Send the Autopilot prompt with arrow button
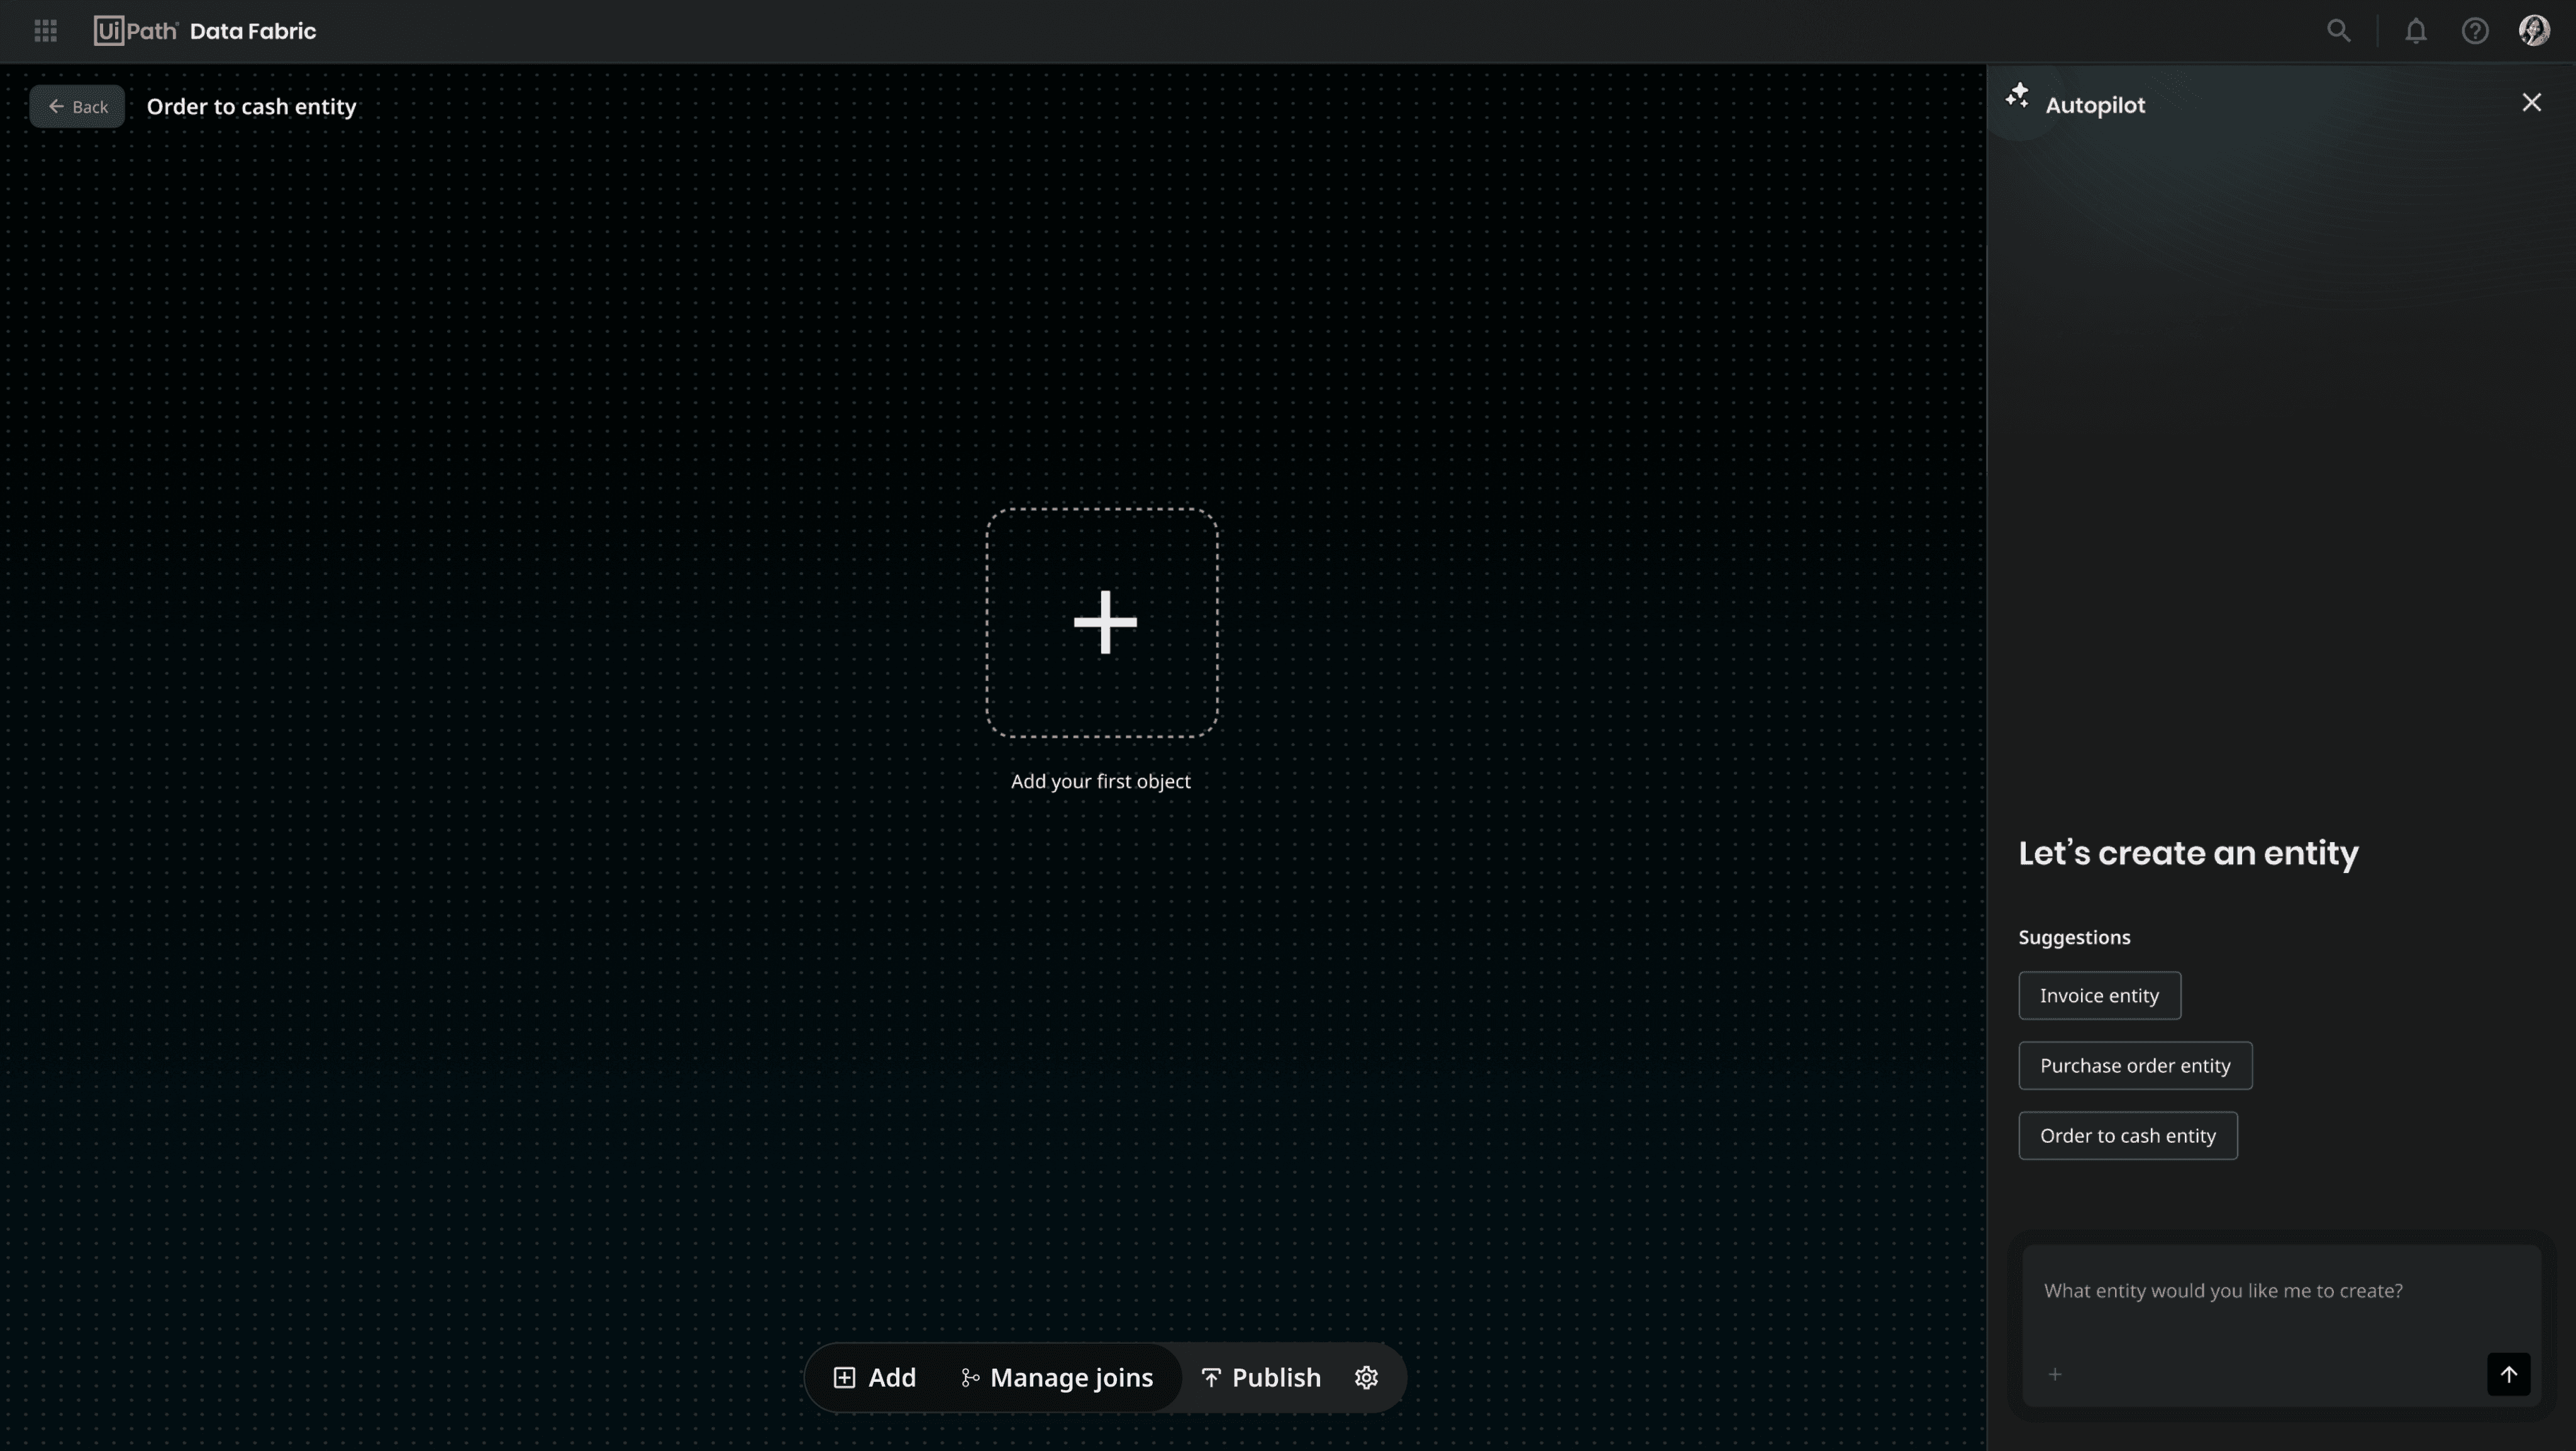The height and width of the screenshot is (1451, 2576). tap(2508, 1374)
